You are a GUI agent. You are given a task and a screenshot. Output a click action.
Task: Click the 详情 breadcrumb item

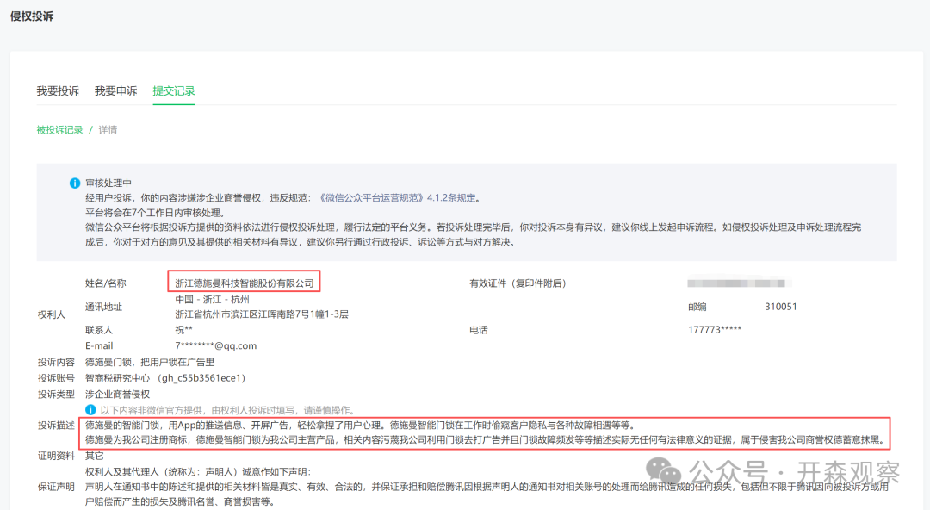pyautogui.click(x=108, y=130)
